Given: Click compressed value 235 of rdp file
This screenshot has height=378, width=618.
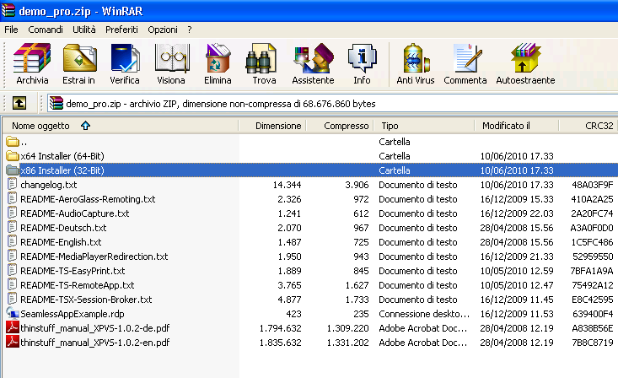Looking at the screenshot, I should point(361,314).
